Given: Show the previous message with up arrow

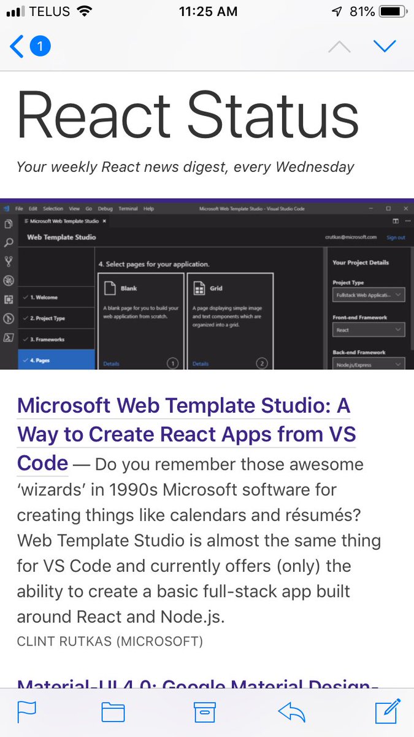Looking at the screenshot, I should click(340, 46).
